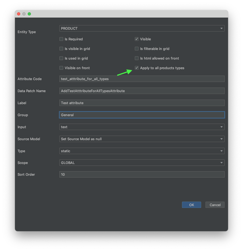243x251 pixels.
Task: Open the Input text dropdown
Action: click(x=142, y=127)
